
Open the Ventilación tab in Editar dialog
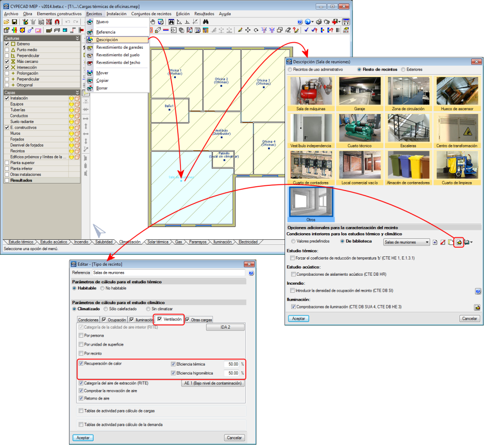[x=170, y=319]
